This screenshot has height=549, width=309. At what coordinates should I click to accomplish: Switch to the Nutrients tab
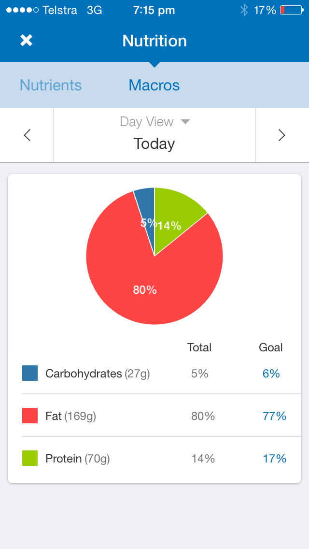click(x=51, y=85)
